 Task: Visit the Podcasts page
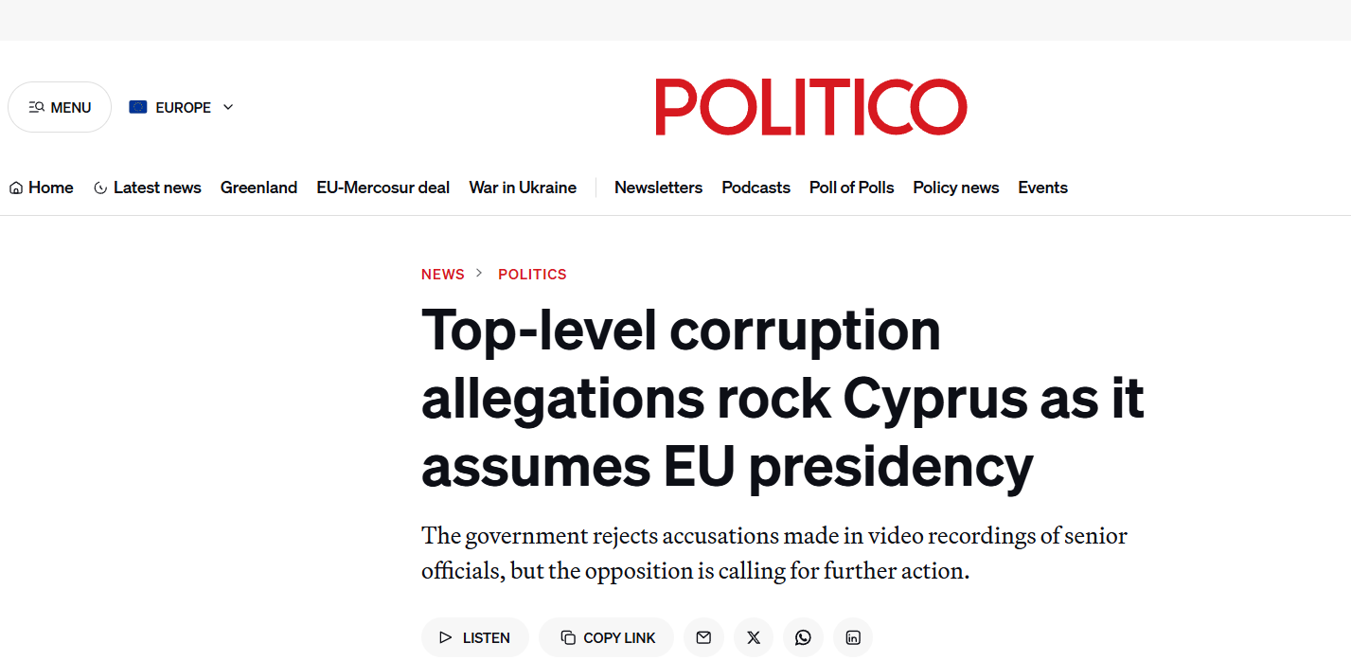(x=755, y=188)
